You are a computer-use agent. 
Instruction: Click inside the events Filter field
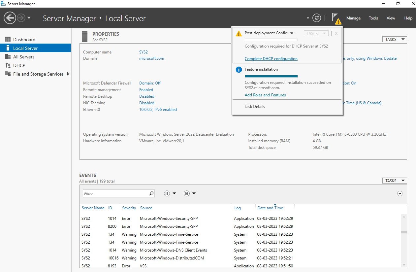(115, 193)
